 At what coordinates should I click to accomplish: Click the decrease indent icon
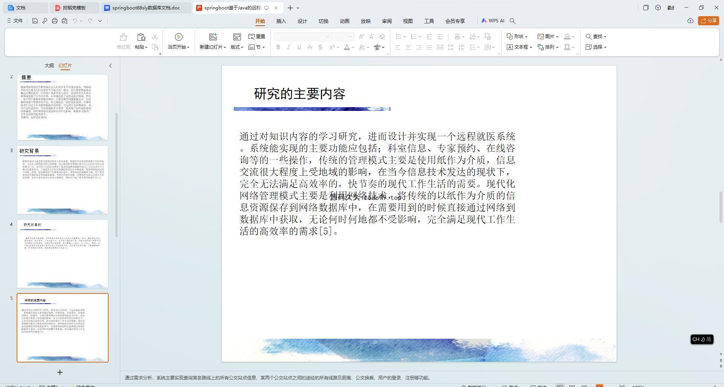coord(429,37)
